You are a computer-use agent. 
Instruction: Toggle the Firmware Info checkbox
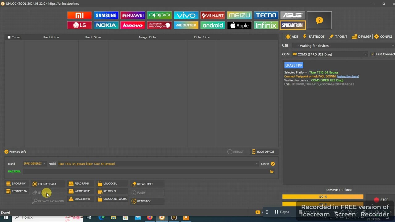click(6, 152)
